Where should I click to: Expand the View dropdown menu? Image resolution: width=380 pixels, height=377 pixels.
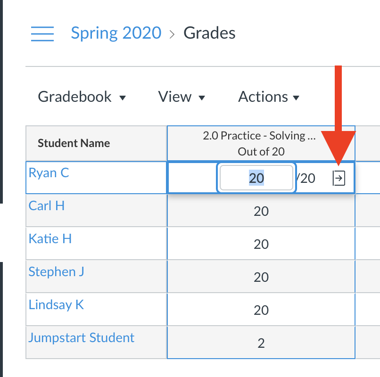click(182, 97)
